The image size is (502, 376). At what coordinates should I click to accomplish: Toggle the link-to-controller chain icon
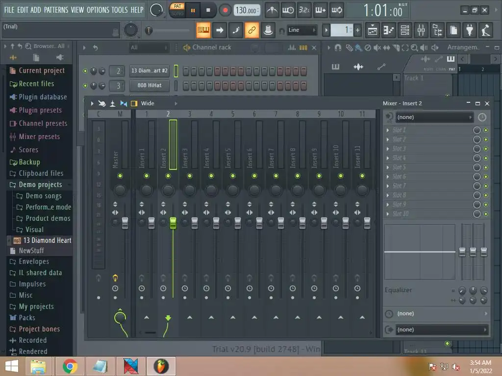tap(251, 30)
